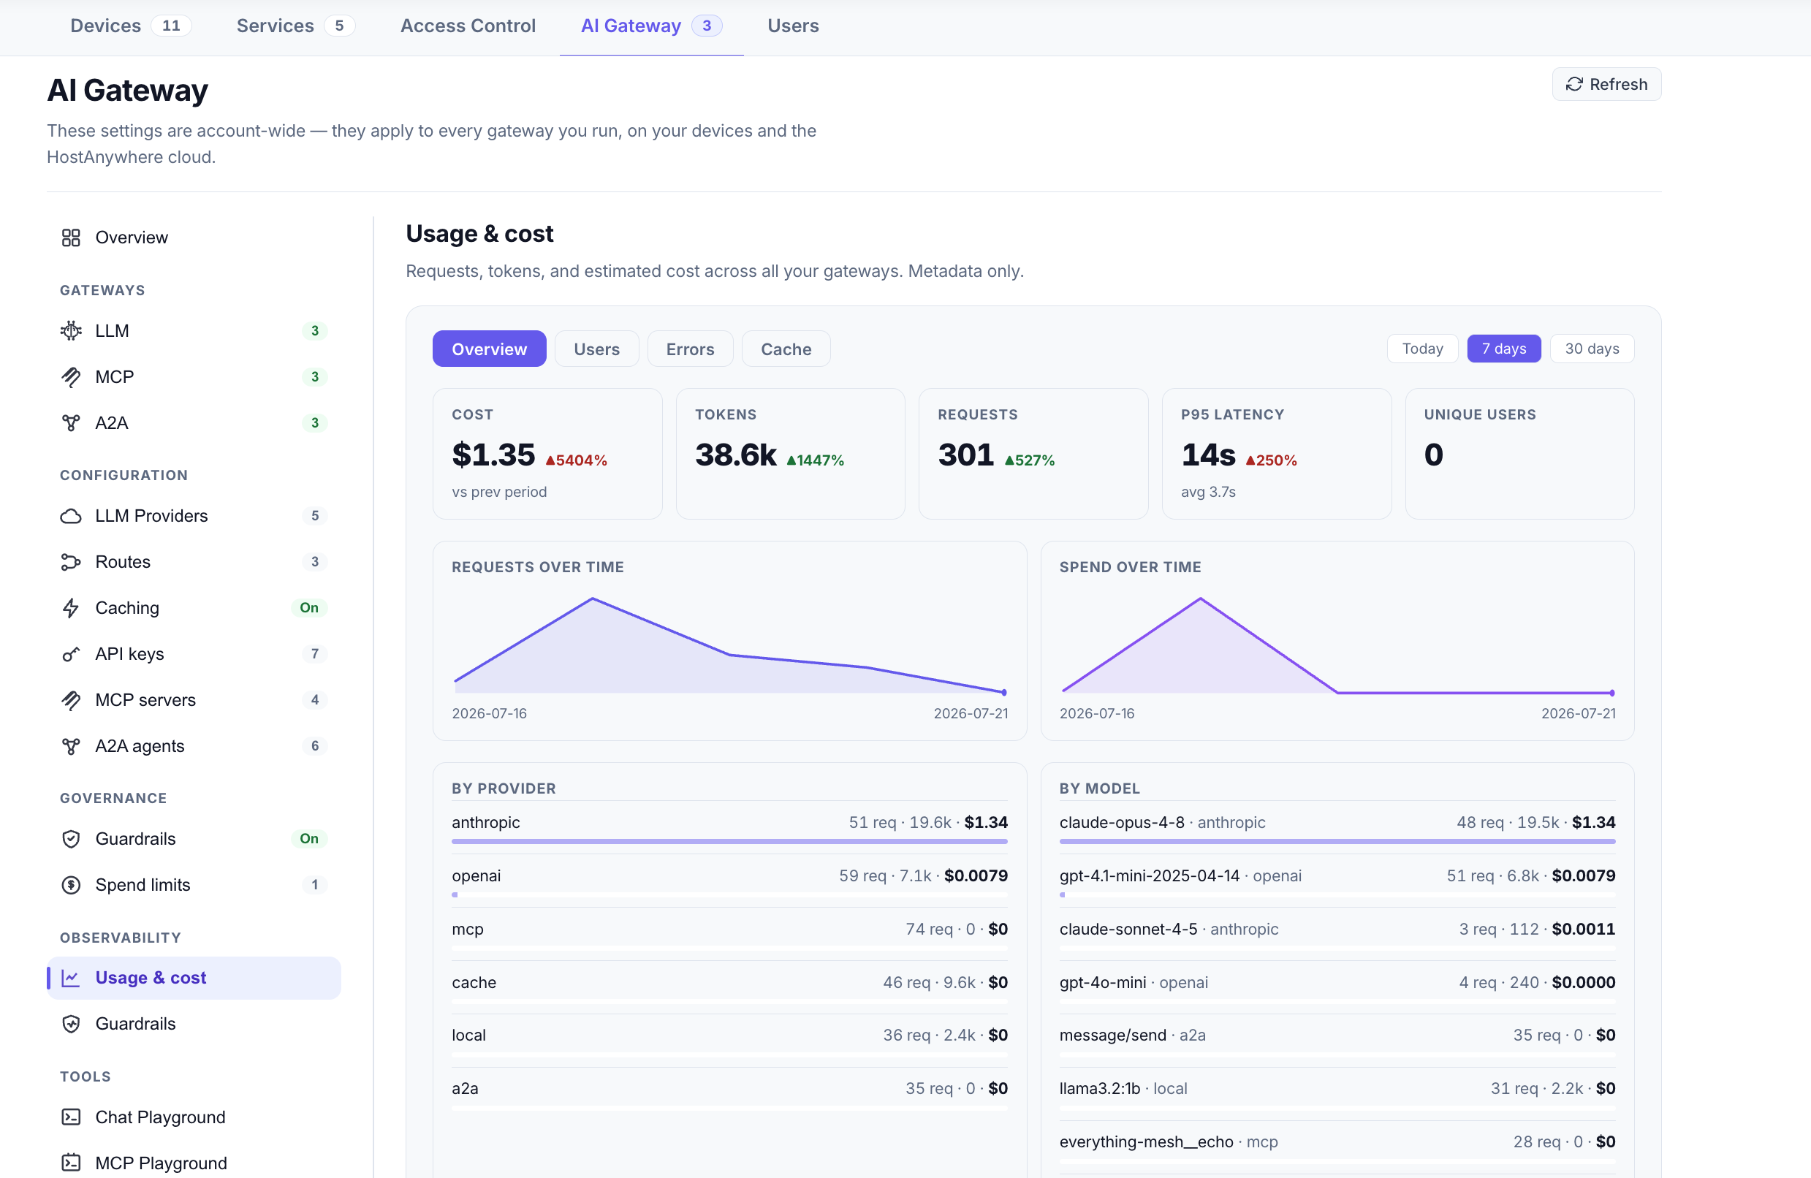Click the Chat Playground terminal icon
Viewport: 1811px width, 1178px height.
[x=71, y=1117]
